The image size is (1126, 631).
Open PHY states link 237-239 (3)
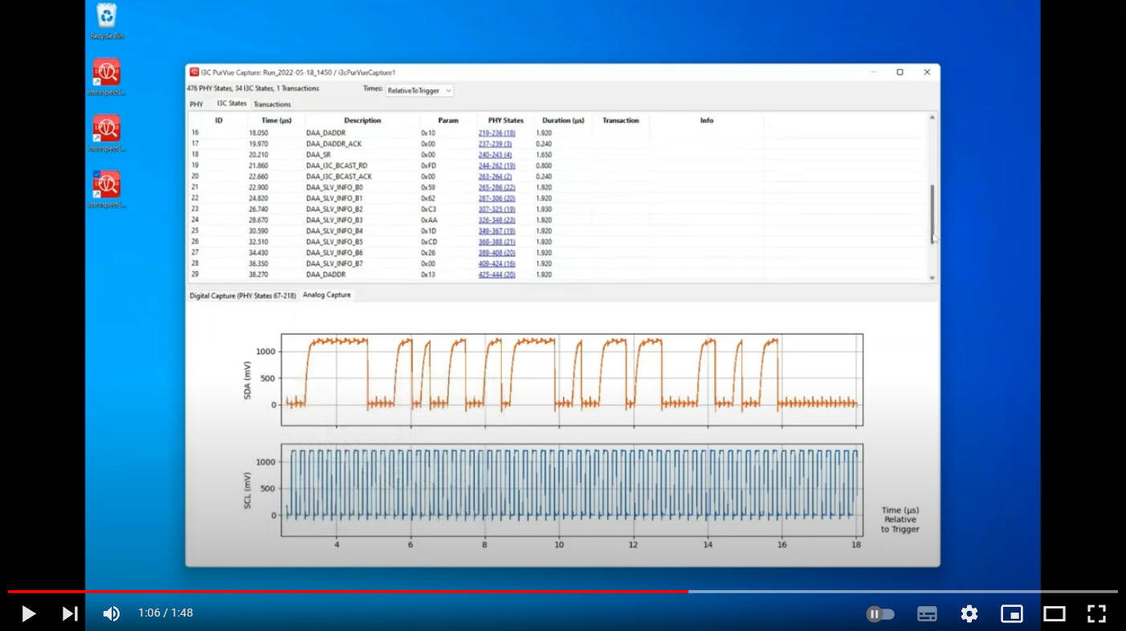pyautogui.click(x=496, y=144)
